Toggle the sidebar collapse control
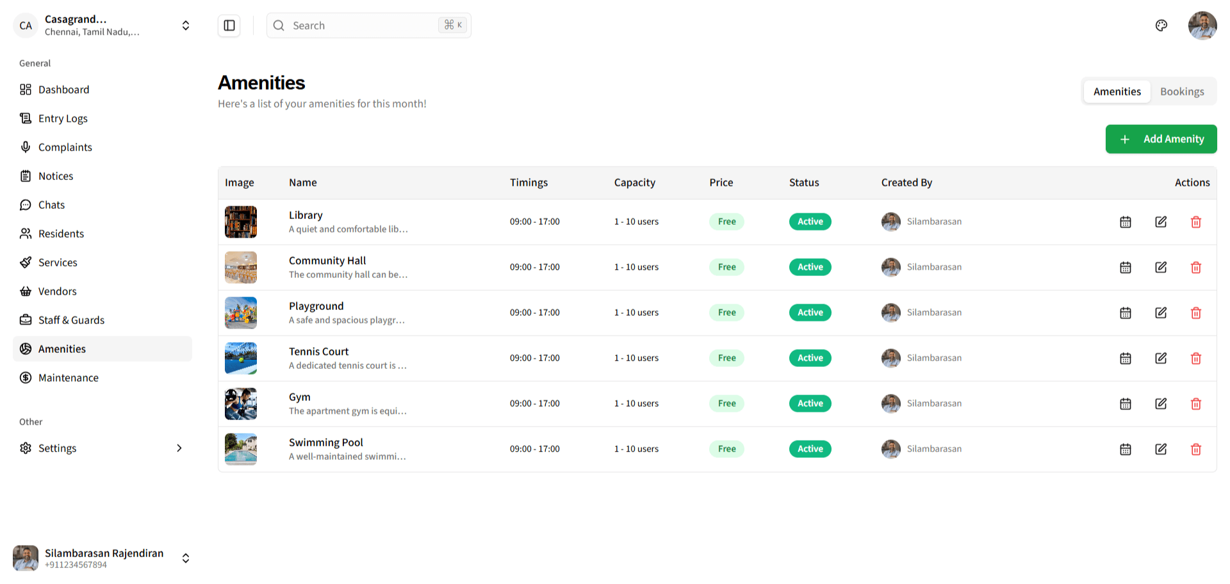 (229, 25)
